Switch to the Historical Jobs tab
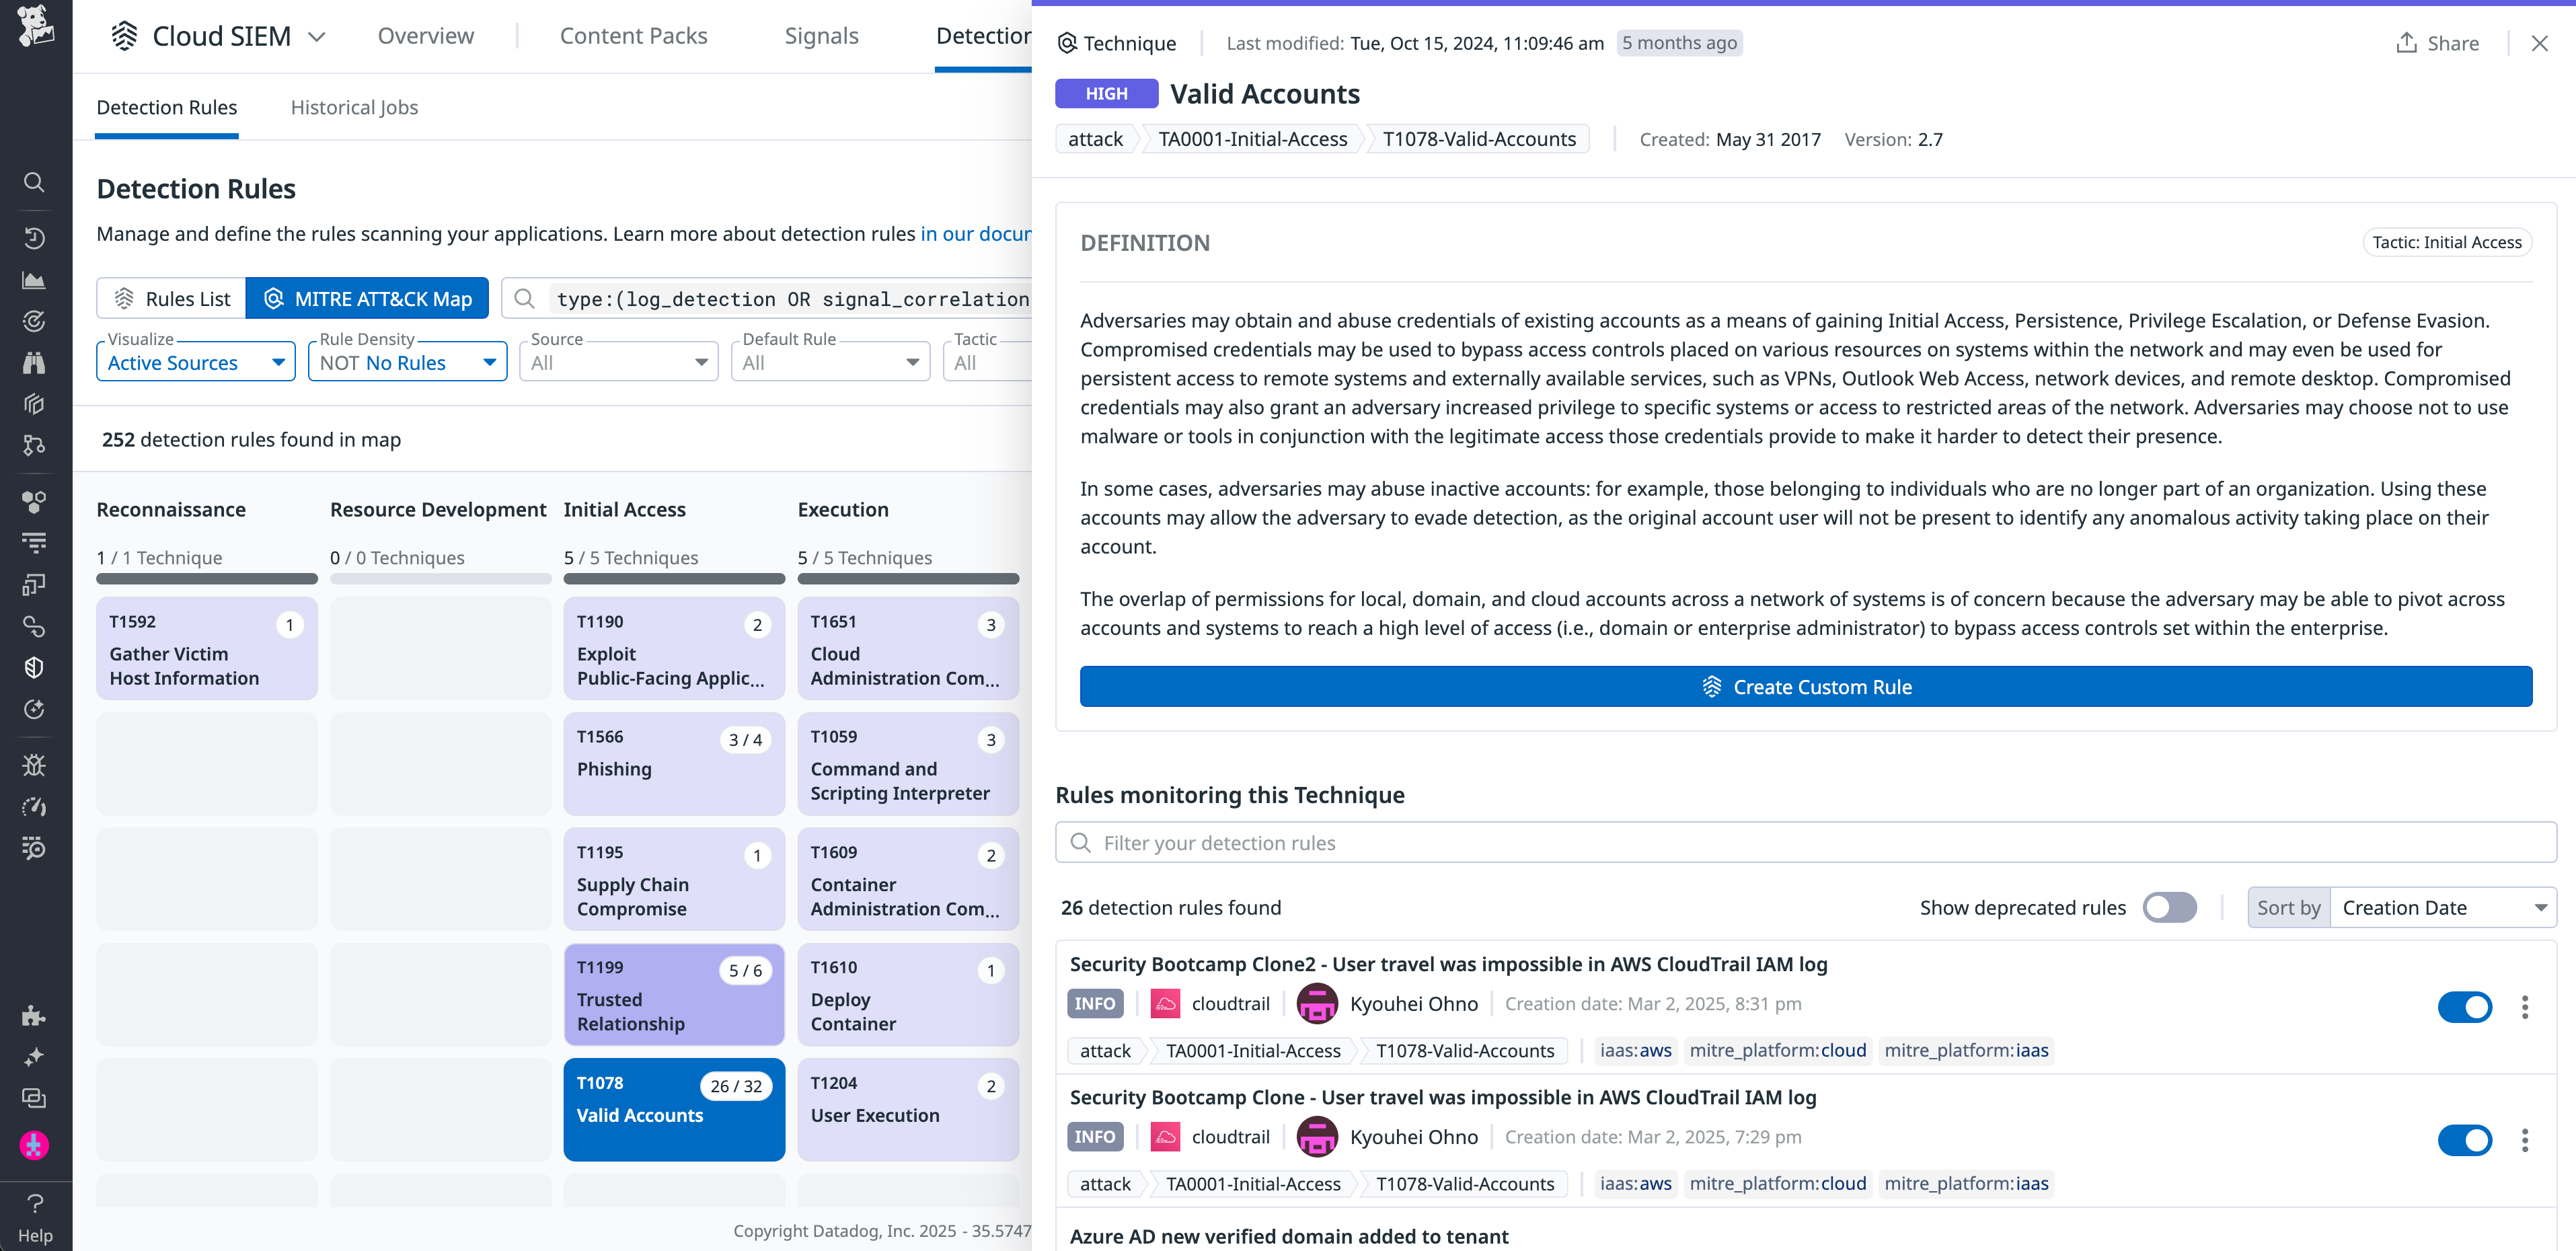Viewport: 2576px width, 1251px height. click(x=354, y=107)
